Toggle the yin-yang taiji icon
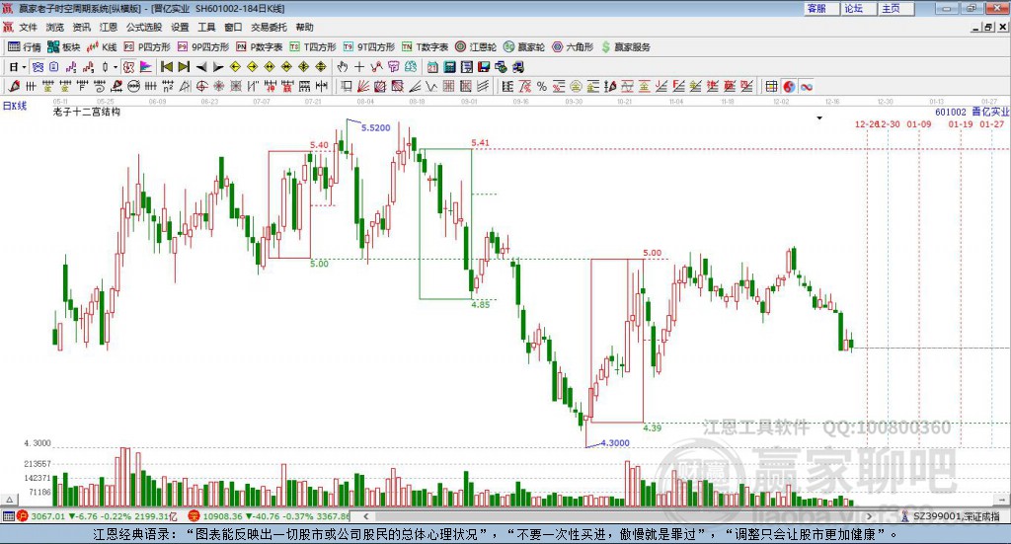This screenshot has height=544, width=1011. (789, 86)
